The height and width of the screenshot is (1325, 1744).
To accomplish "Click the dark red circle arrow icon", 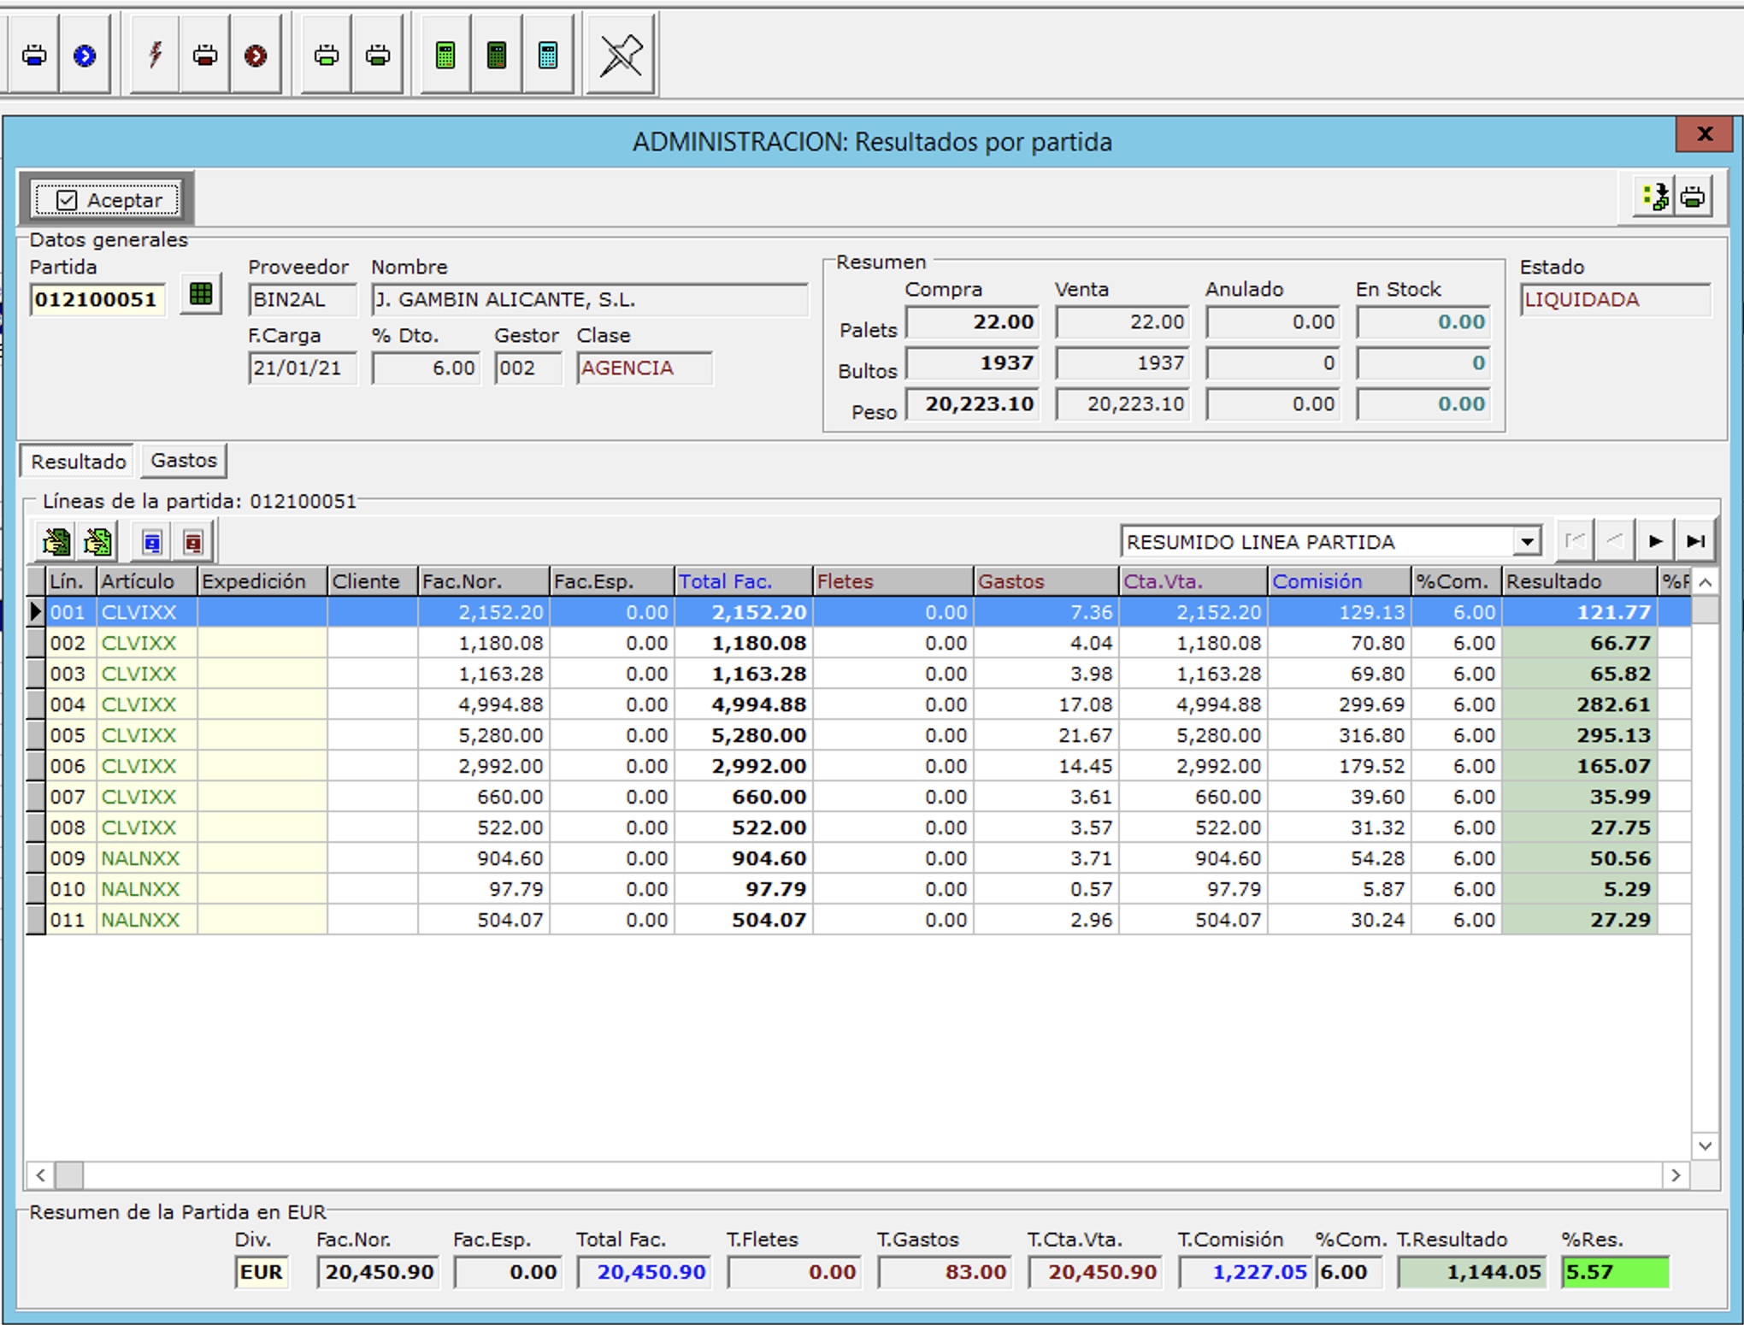I will point(256,56).
